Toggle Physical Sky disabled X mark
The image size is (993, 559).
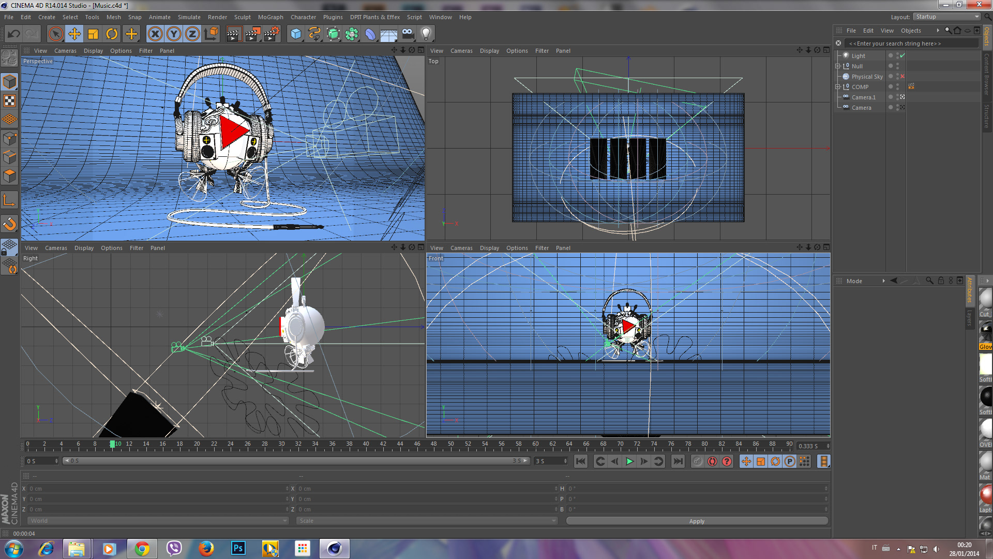click(x=902, y=76)
